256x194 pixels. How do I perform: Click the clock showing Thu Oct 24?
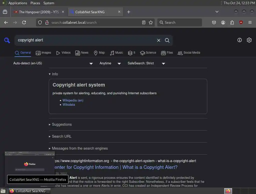(239, 3)
